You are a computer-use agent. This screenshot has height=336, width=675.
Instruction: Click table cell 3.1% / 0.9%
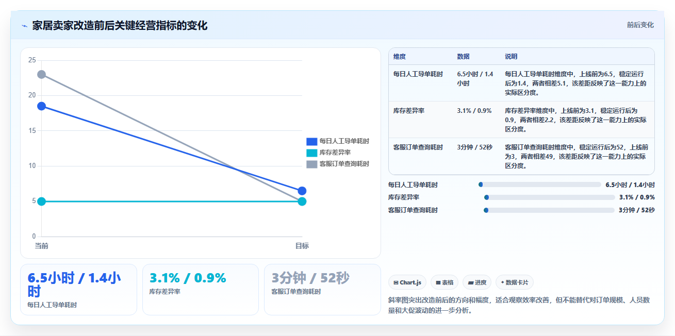[x=474, y=111]
